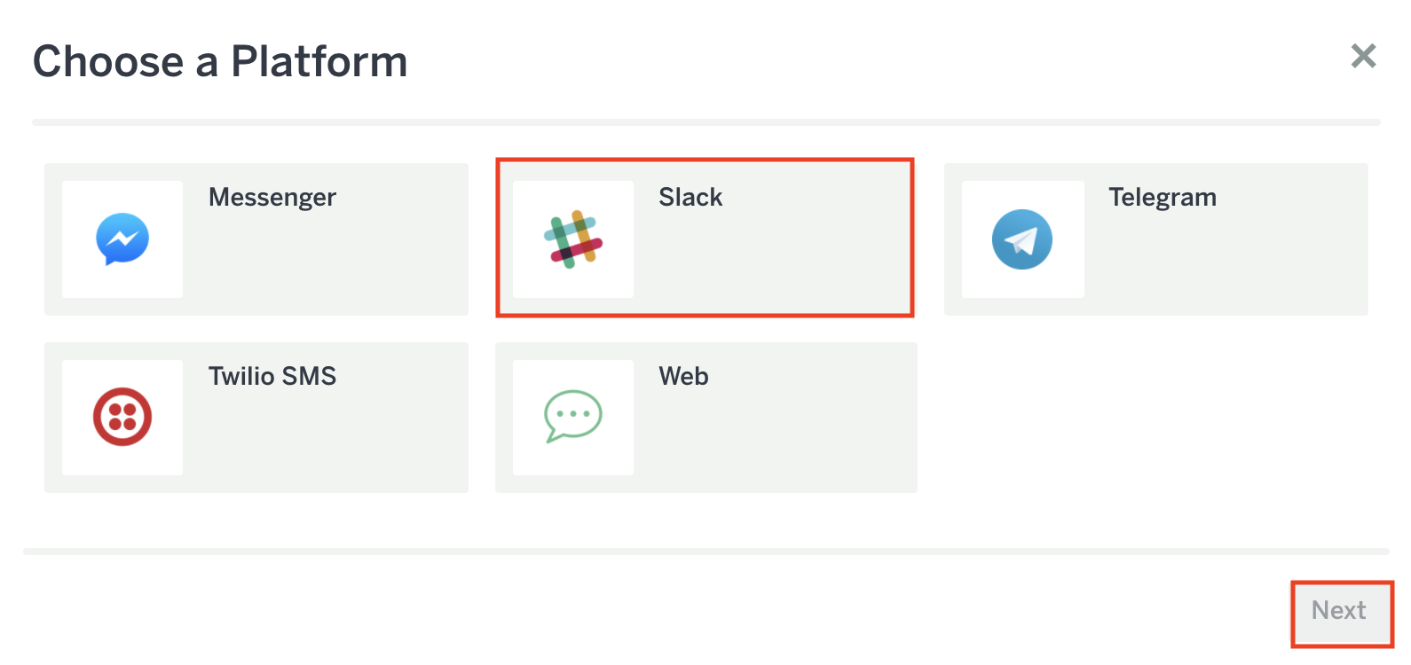1411x665 pixels.
Task: Click the "Twilio SMS" text label
Action: click(x=272, y=377)
